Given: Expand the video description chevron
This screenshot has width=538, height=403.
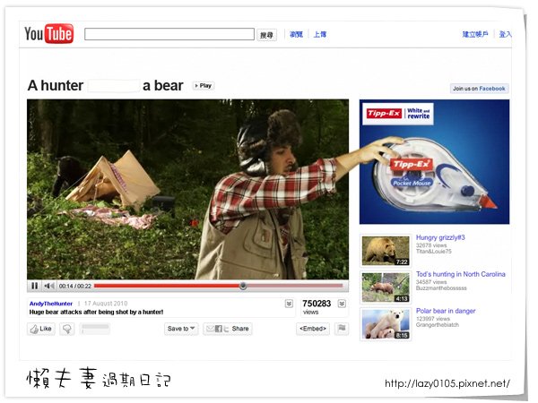Looking at the screenshot, I should [x=289, y=304].
